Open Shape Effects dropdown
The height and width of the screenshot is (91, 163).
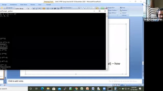click(113, 13)
